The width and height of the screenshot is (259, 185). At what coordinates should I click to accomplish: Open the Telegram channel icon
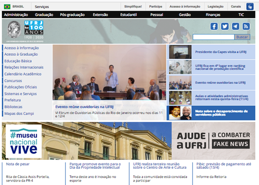(236, 26)
